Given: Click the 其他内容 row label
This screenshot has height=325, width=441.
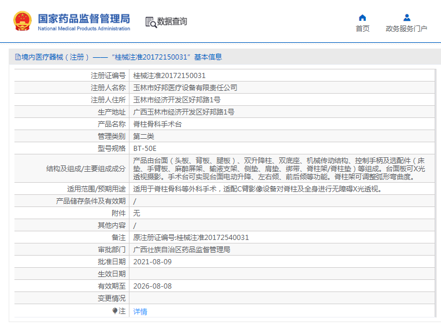Looking at the screenshot, I should (112, 225).
